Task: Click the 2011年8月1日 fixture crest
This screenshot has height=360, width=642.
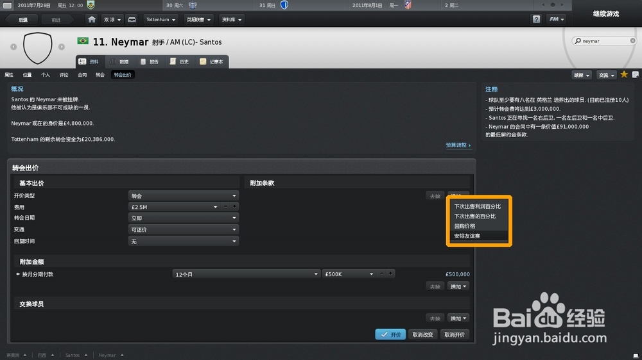Action: click(x=408, y=5)
